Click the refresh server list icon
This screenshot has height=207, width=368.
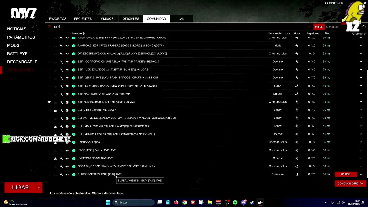click(x=364, y=27)
